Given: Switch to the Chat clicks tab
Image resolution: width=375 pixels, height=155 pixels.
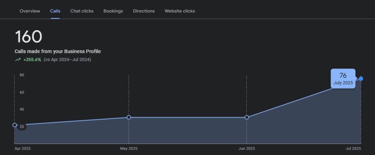Looking at the screenshot, I should tap(82, 11).
